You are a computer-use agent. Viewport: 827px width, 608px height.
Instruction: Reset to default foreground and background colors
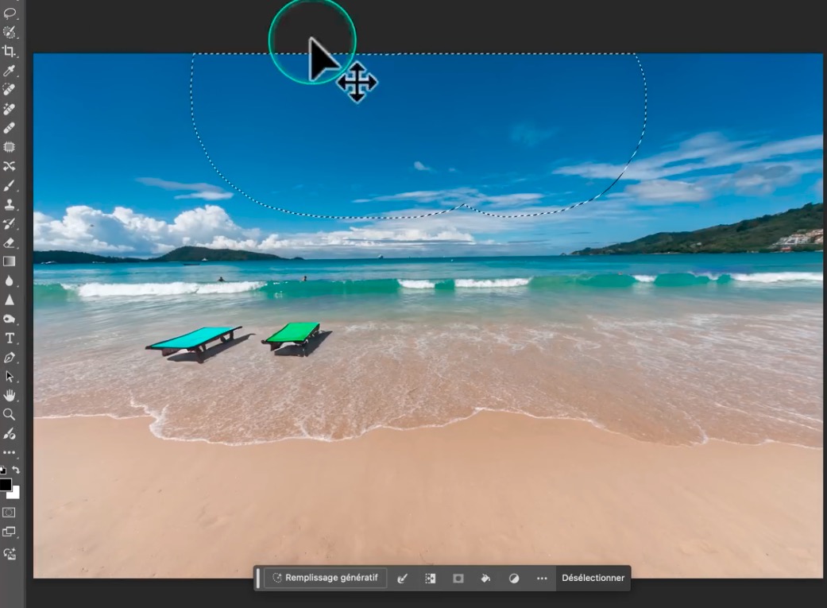(x=2, y=471)
